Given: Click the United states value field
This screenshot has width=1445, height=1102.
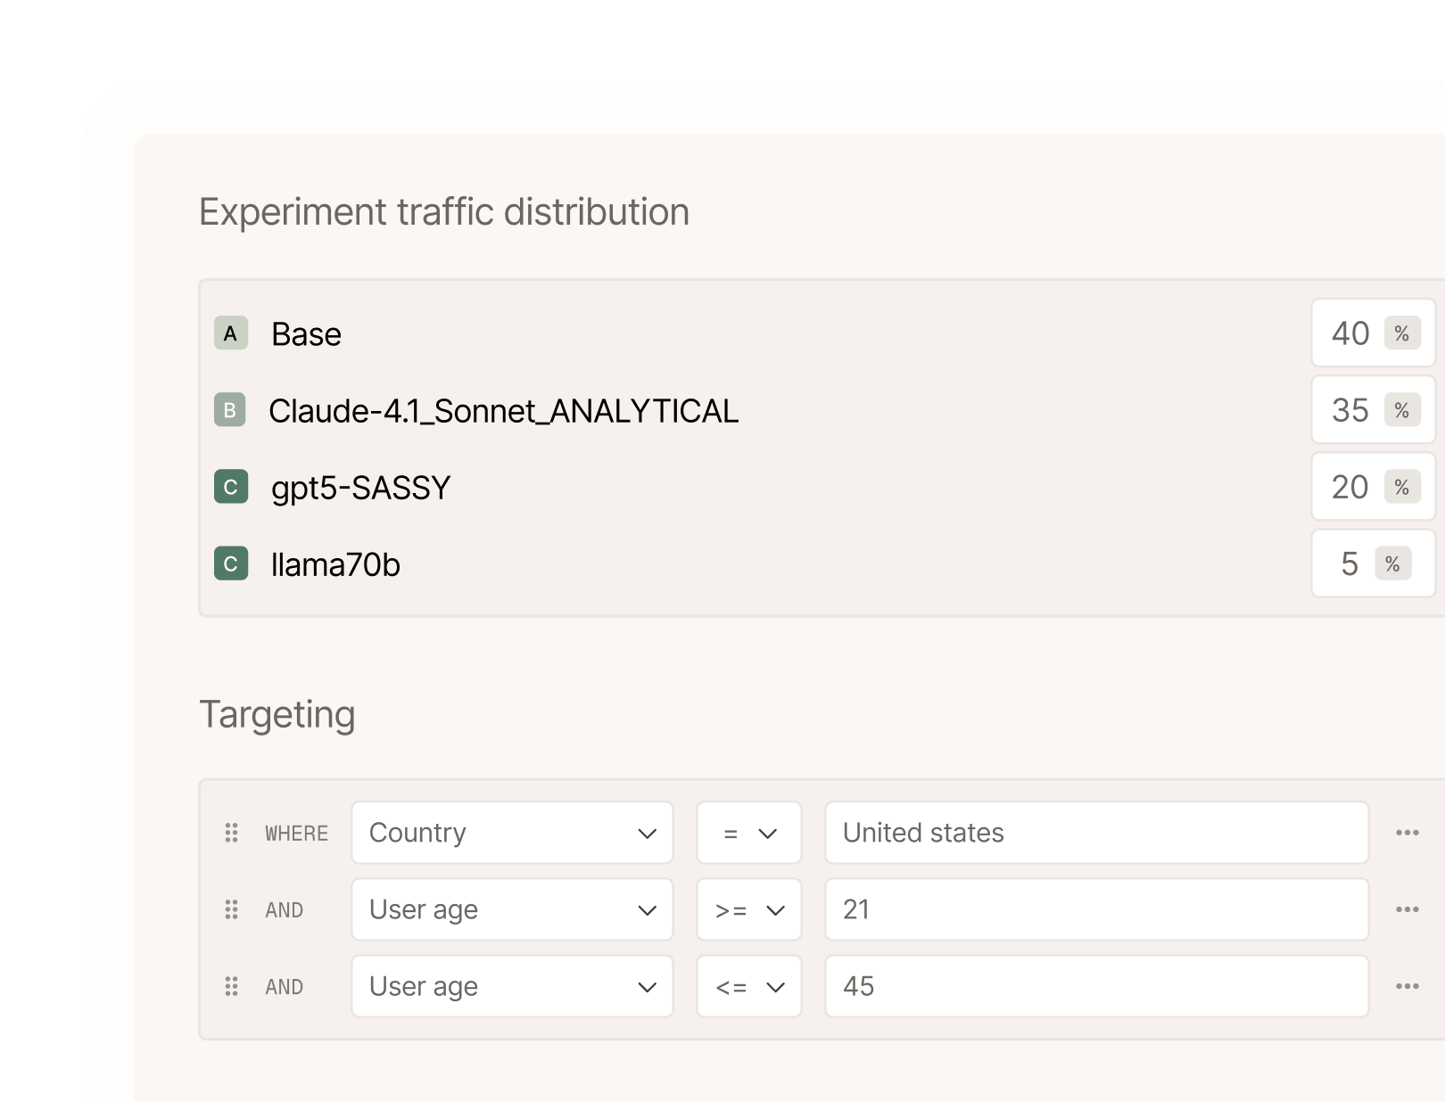Looking at the screenshot, I should pyautogui.click(x=1097, y=833).
